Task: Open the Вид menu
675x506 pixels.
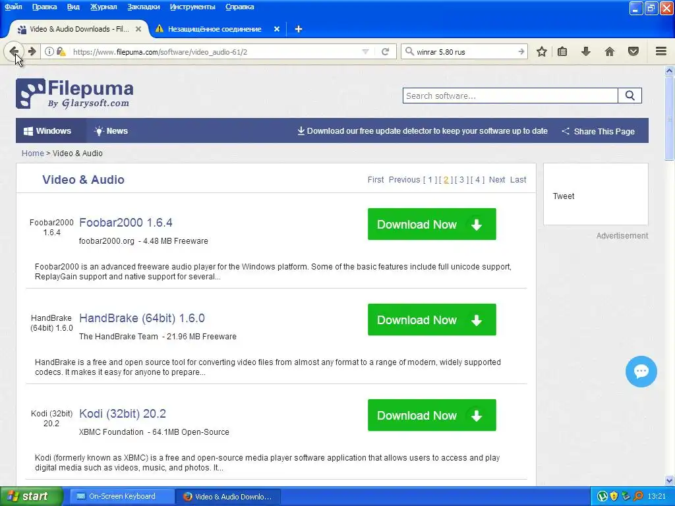Action: tap(73, 7)
